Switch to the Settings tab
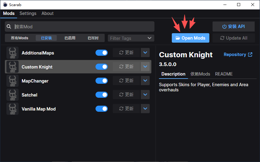Image resolution: width=260 pixels, height=162 pixels. coord(28,13)
